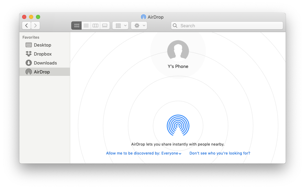Screen dimensions: 305x189
Task: Click 'Don't see who you're looking for?' link
Action: coord(220,153)
